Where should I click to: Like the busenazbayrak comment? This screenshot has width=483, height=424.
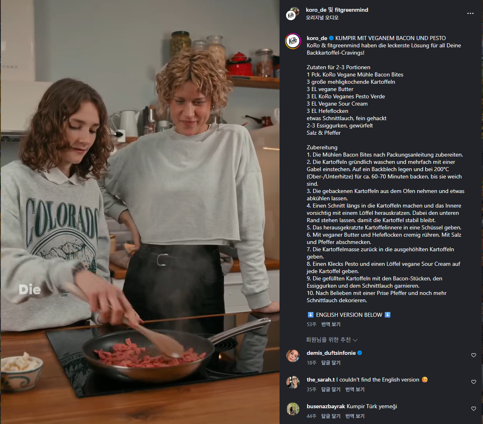(473, 409)
